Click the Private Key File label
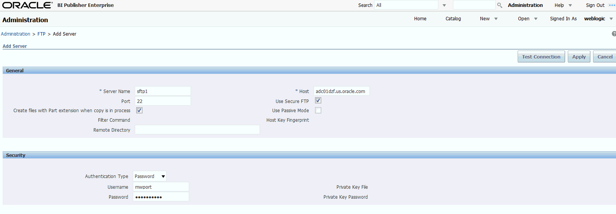616x214 pixels. pyautogui.click(x=352, y=187)
